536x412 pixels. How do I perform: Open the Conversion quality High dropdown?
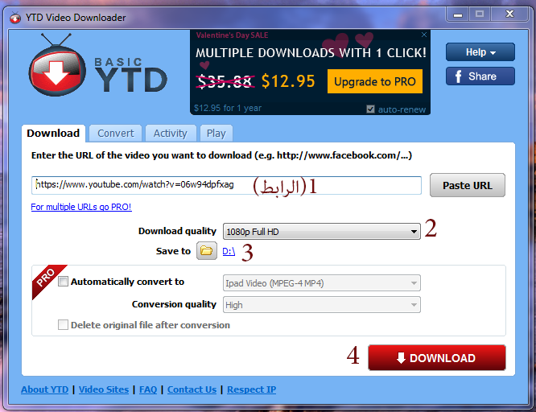[321, 305]
